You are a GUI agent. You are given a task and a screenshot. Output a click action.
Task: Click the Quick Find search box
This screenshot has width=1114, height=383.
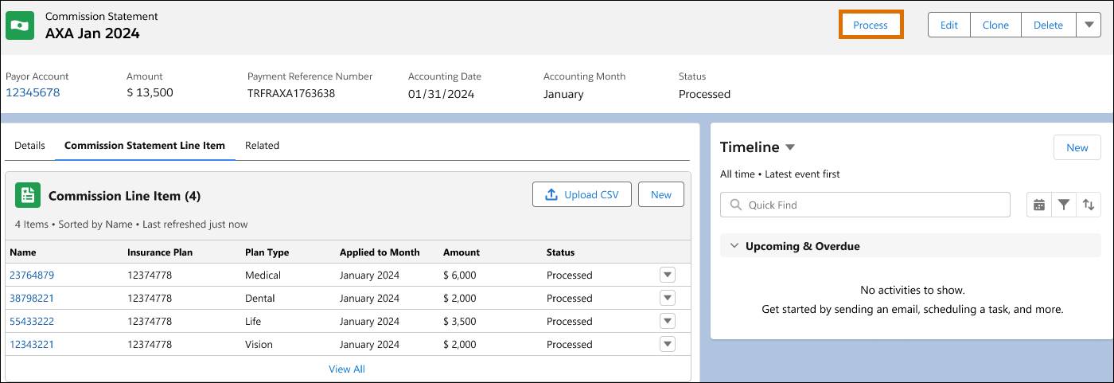865,205
